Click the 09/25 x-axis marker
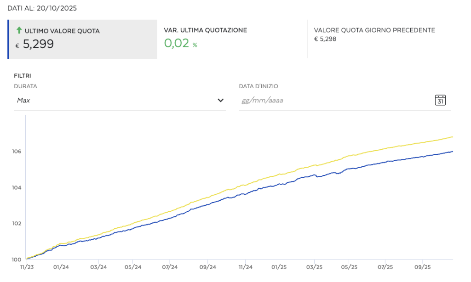Screen dimensions: 471x282 [x=423, y=267]
